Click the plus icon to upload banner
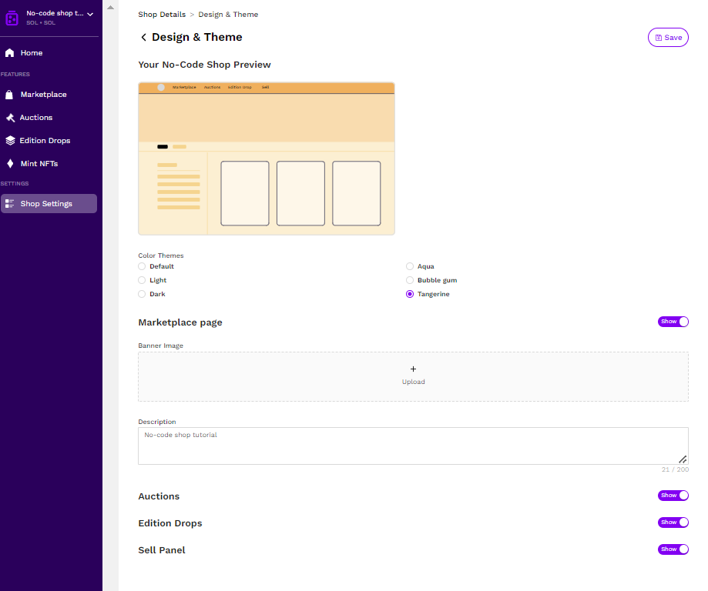Image resolution: width=708 pixels, height=591 pixels. pyautogui.click(x=414, y=369)
